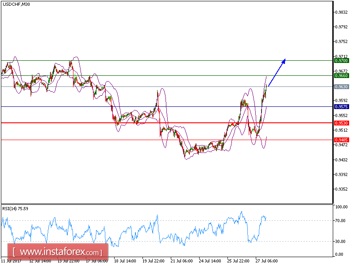354x266 pixels.
Task: Click the 19 Jul 22:00 time label
Action: (154, 261)
